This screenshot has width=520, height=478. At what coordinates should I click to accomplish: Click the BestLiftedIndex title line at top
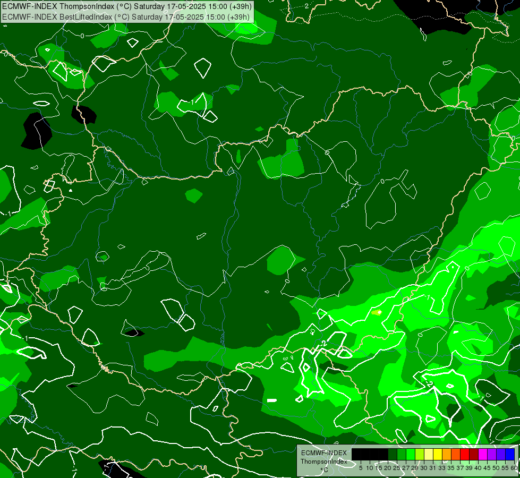(126, 17)
